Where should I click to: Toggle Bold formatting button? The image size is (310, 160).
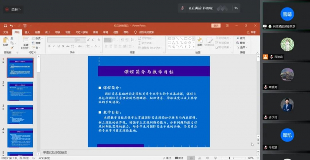tap(49, 46)
